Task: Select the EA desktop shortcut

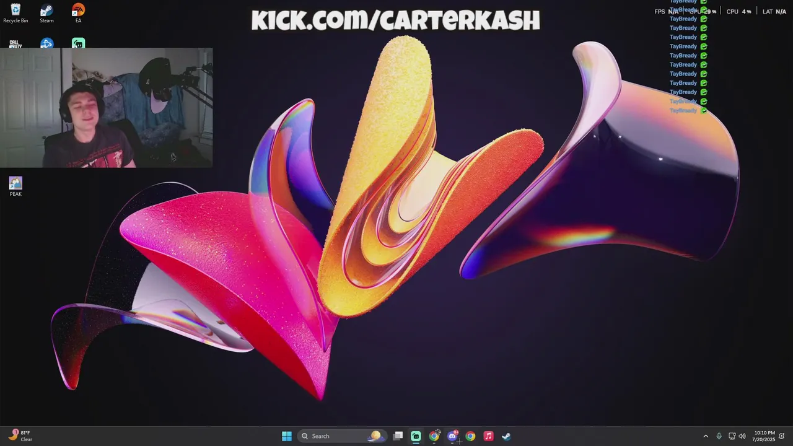Action: coord(78,14)
